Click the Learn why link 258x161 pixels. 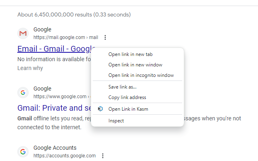tap(30, 68)
